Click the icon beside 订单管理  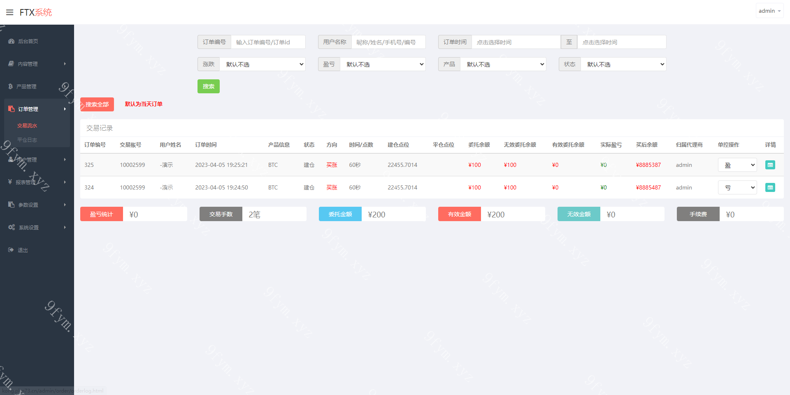(12, 109)
